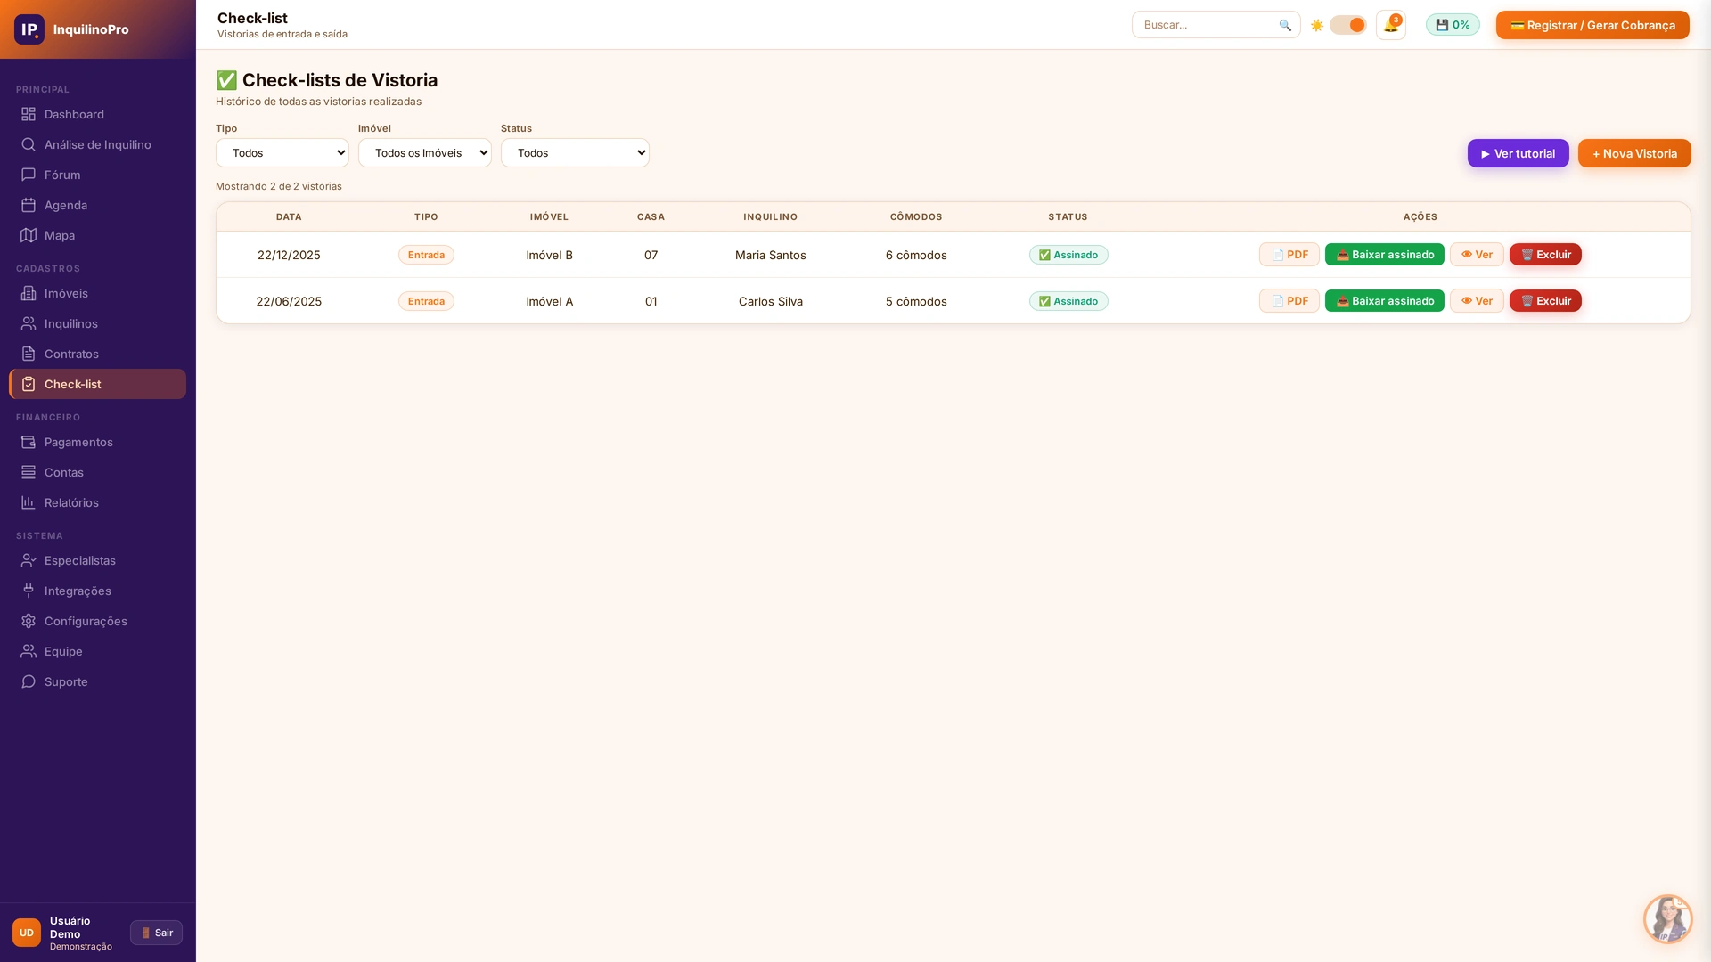The width and height of the screenshot is (1711, 962).
Task: Click Ver tutorial button
Action: (x=1519, y=153)
